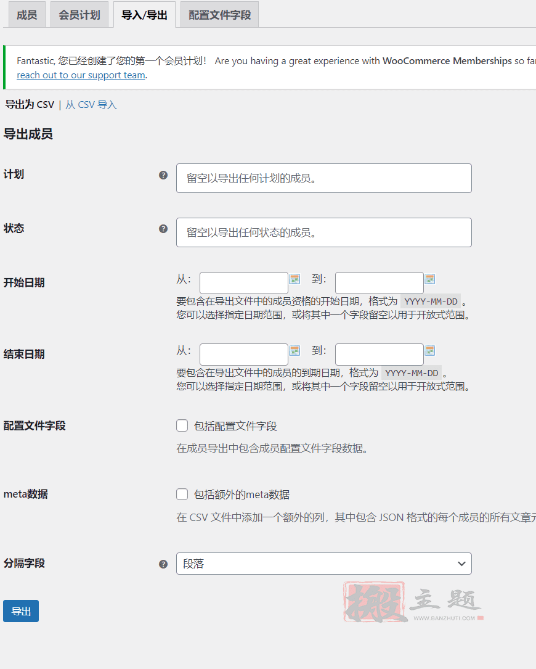Image resolution: width=536 pixels, height=669 pixels.
Task: Click the 结束日期 到 date input
Action: click(x=380, y=354)
